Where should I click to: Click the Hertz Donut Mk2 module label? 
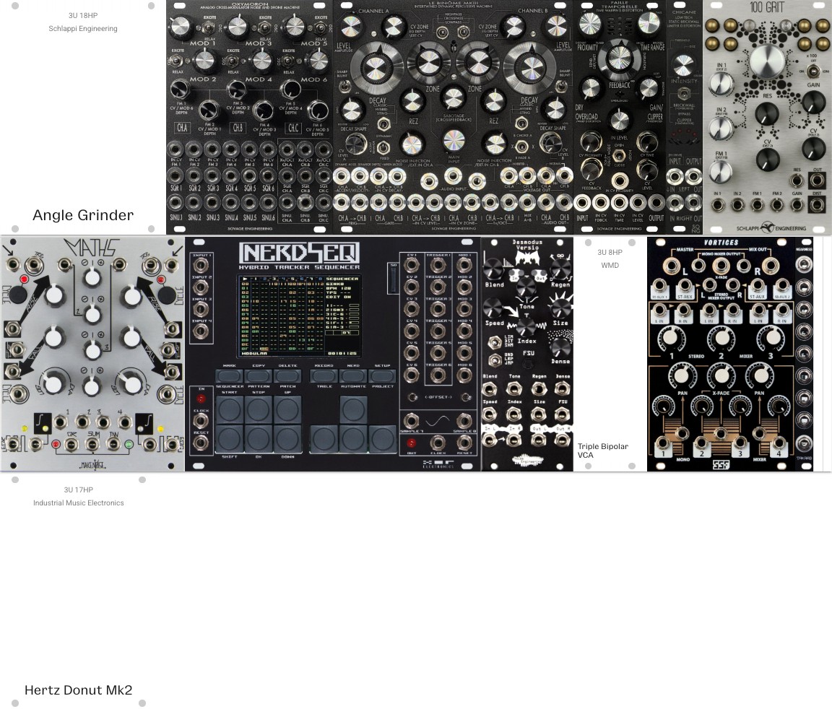click(78, 690)
